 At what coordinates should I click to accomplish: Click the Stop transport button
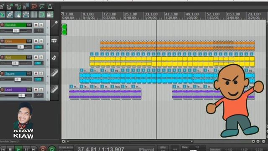point(10,149)
